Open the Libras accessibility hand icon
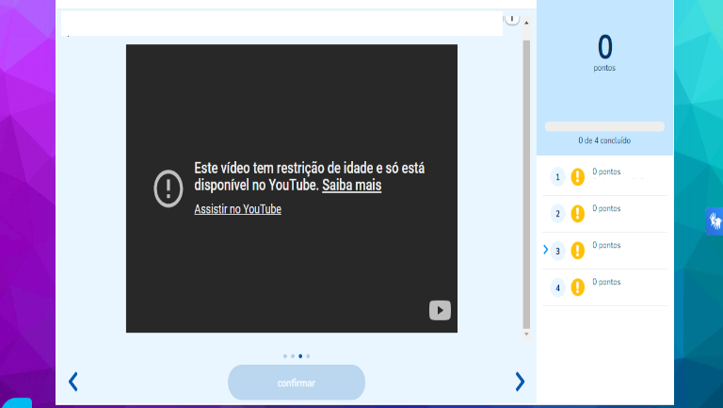The width and height of the screenshot is (723, 408). tap(715, 221)
